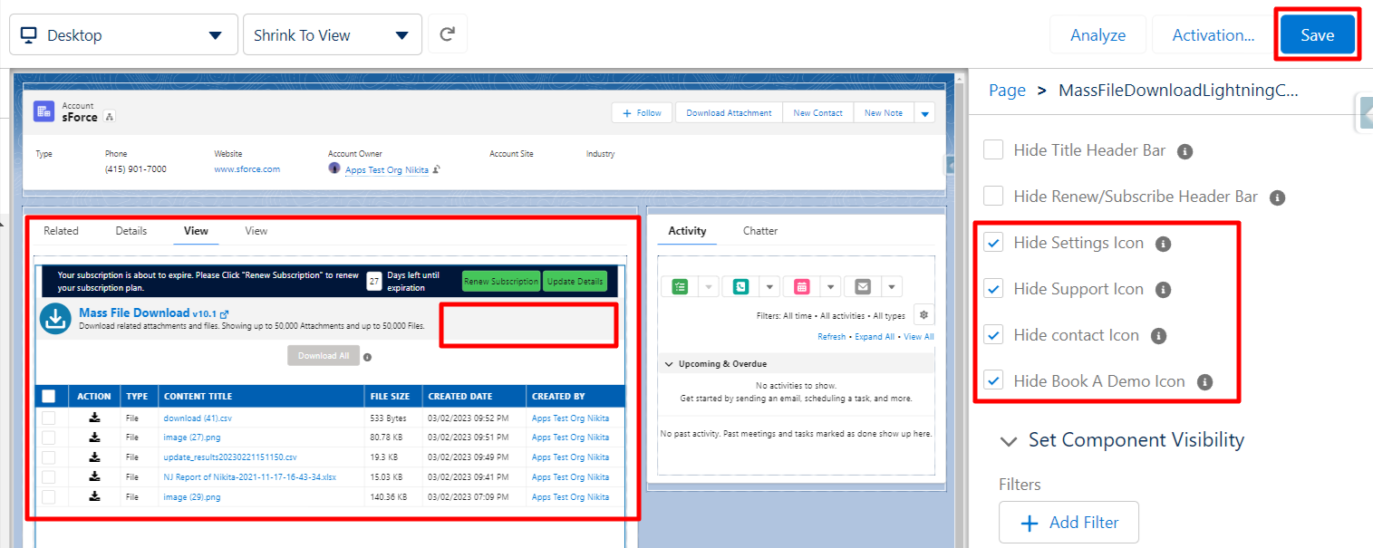Viewport: 1373px width, 548px height.
Task: Click info icon next to Hide Support Icon
Action: (x=1164, y=290)
